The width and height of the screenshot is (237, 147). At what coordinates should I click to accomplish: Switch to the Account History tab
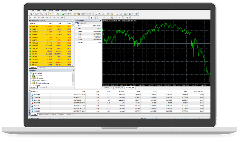tap(44, 115)
